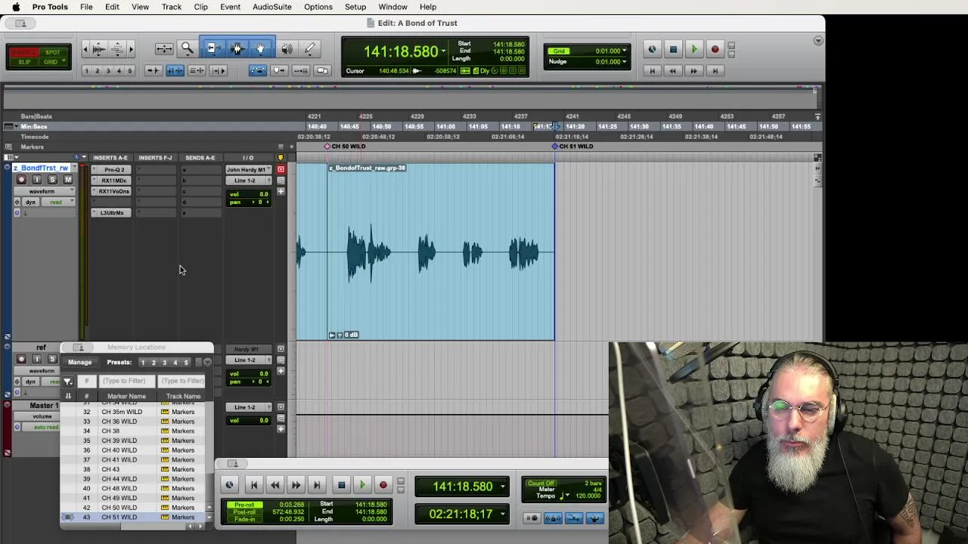
Task: Open main counter format dropdown
Action: click(443, 51)
